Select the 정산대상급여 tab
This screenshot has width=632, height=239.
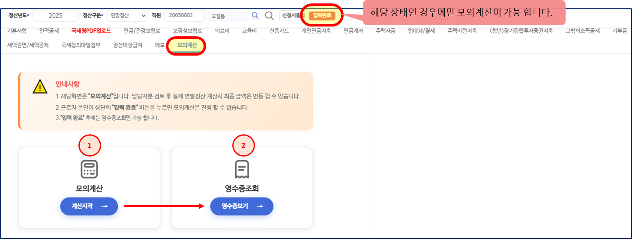click(x=128, y=45)
